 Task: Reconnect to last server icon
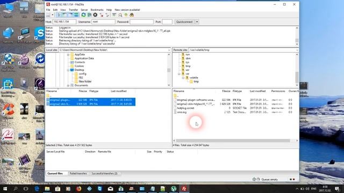(107, 15)
